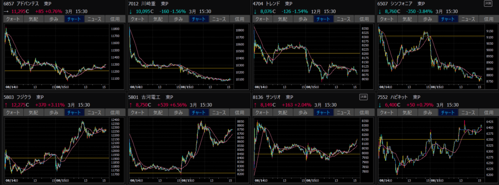The width and height of the screenshot is (499, 185).
Task: Open the クォート tab in the アドバンテス panel
Action: click(13, 19)
